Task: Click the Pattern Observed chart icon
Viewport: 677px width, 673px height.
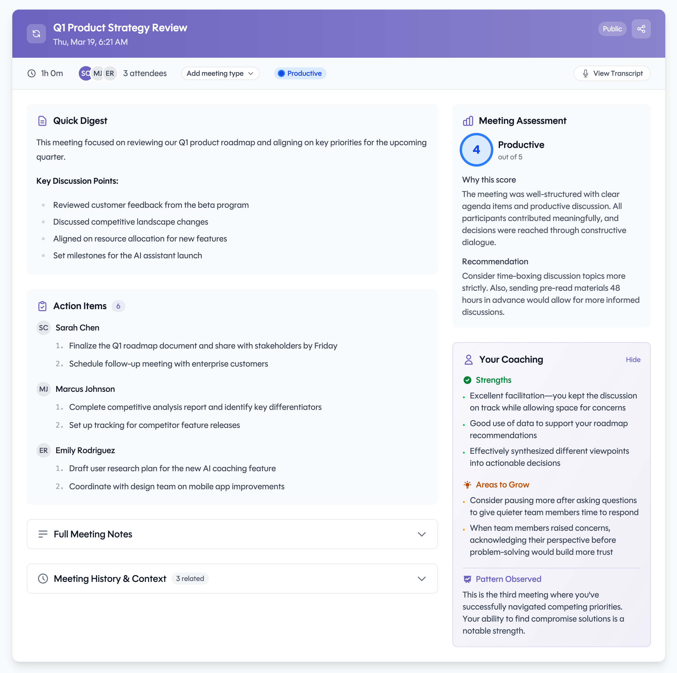Action: tap(467, 579)
